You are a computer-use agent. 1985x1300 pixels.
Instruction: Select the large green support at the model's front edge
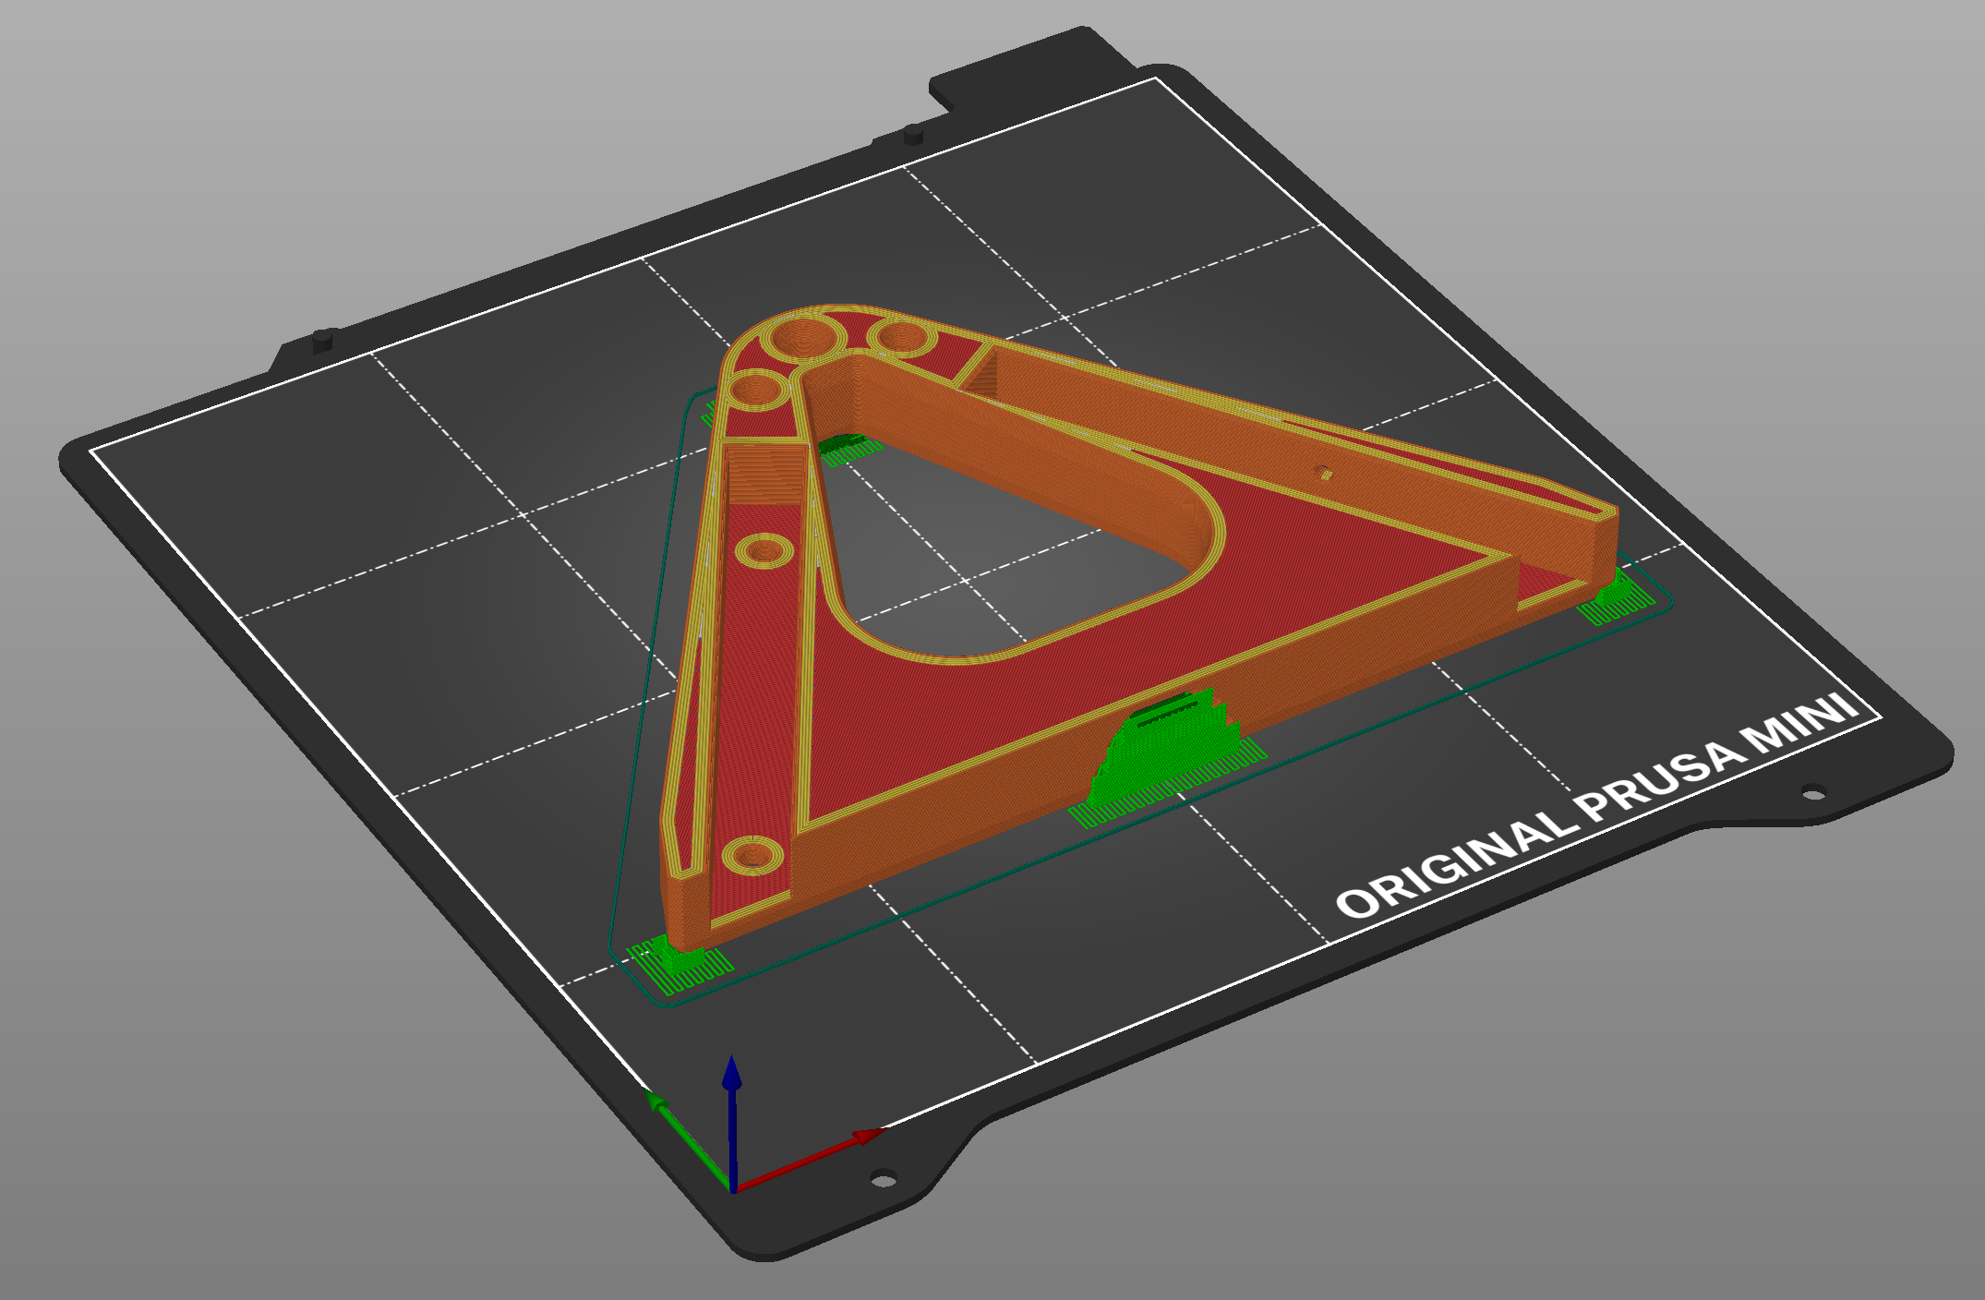point(1167,758)
